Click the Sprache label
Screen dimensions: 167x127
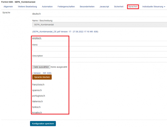tap(6, 13)
